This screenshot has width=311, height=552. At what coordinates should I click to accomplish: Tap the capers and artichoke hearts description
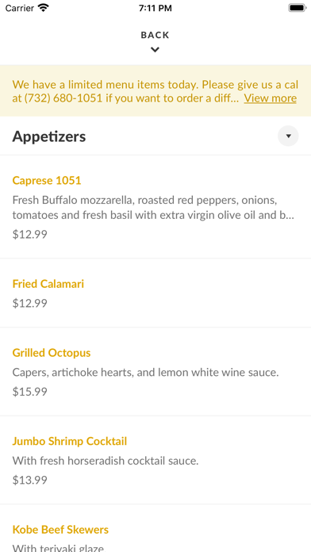[x=145, y=373]
